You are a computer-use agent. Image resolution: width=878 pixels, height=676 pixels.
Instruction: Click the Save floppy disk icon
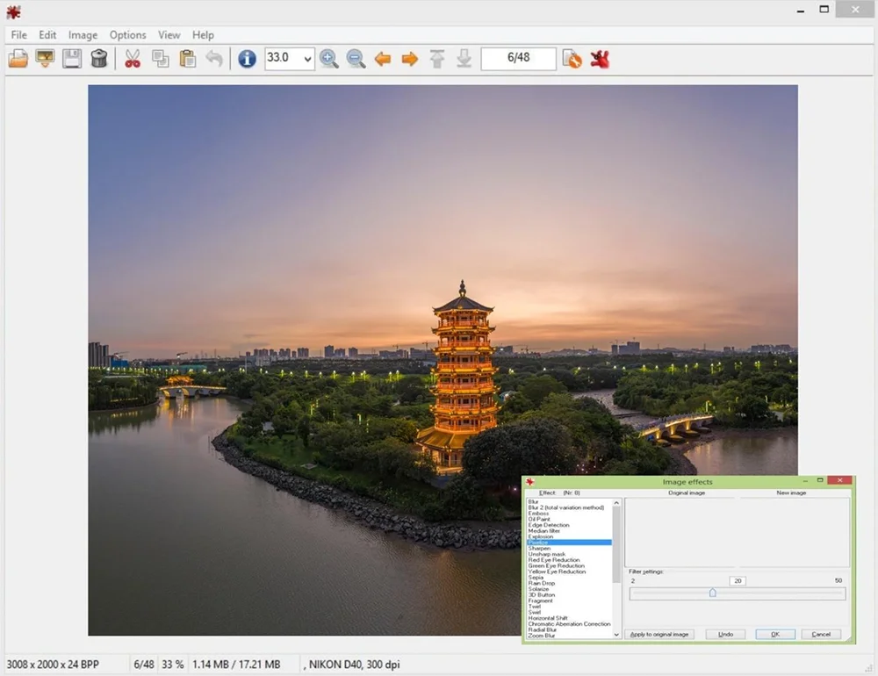pyautogui.click(x=72, y=59)
